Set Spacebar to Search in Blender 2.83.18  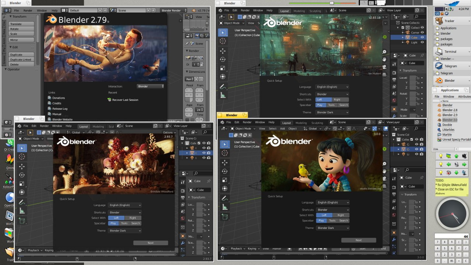coord(343,105)
